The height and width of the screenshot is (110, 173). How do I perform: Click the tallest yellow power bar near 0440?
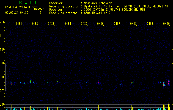(169, 106)
